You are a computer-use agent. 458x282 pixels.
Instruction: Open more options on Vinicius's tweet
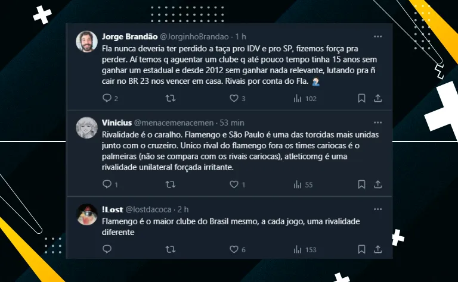point(377,123)
